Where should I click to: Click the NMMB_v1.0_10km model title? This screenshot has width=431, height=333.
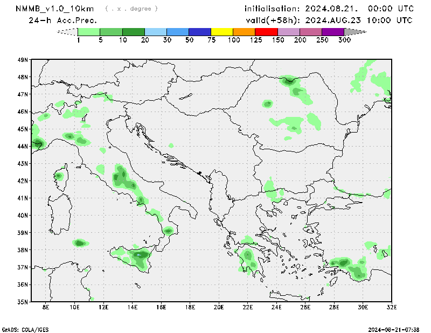55,9
